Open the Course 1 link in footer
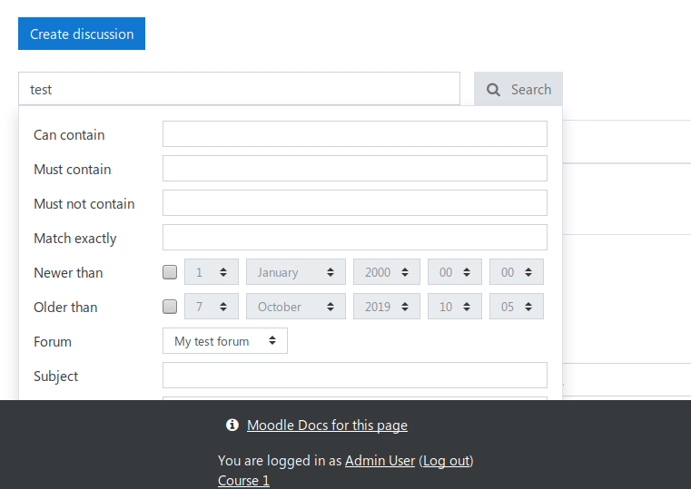Image resolution: width=691 pixels, height=489 pixels. click(x=243, y=480)
